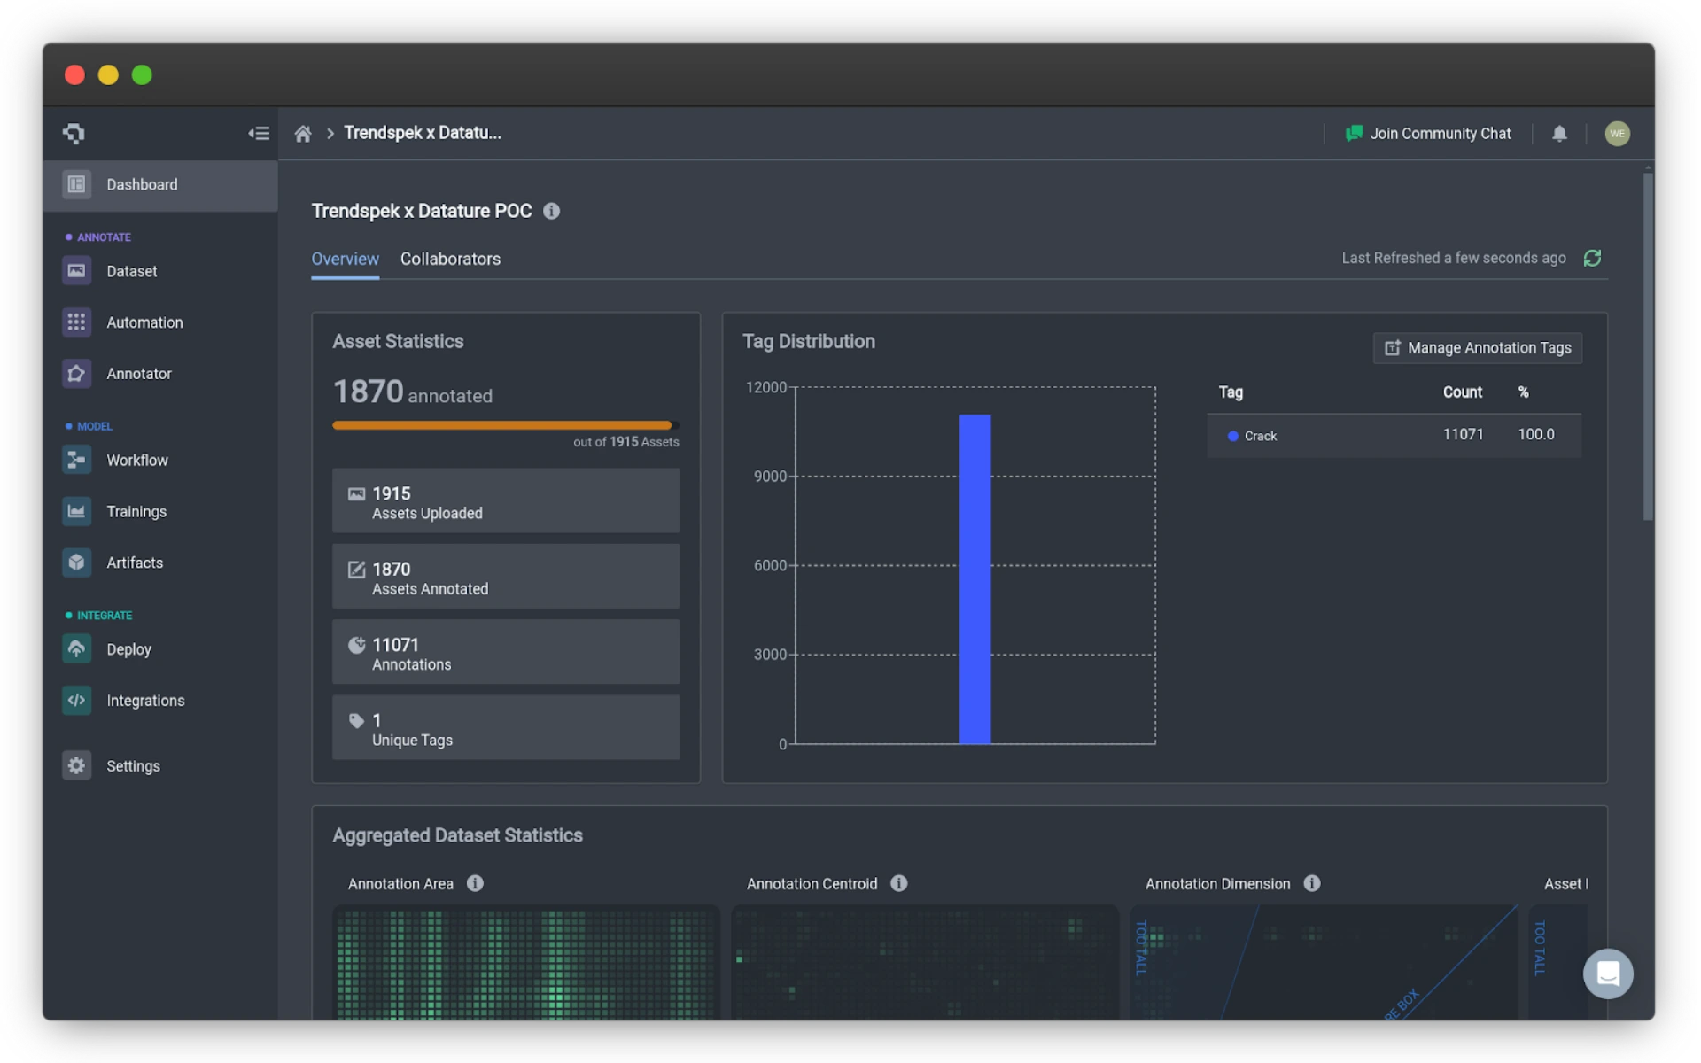The width and height of the screenshot is (1701, 1063).
Task: Click the refresh statistics icon
Action: pyautogui.click(x=1592, y=258)
